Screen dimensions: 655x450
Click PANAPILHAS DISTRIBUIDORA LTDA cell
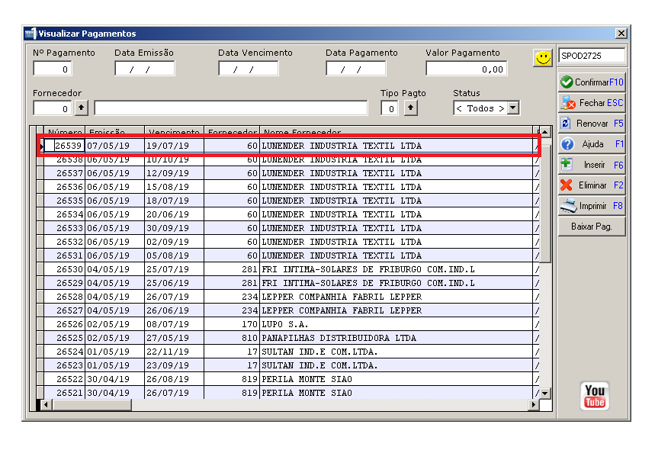click(396, 338)
